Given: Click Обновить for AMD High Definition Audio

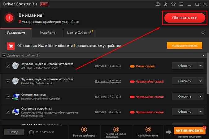Looking at the screenshot, I should tap(185, 66).
